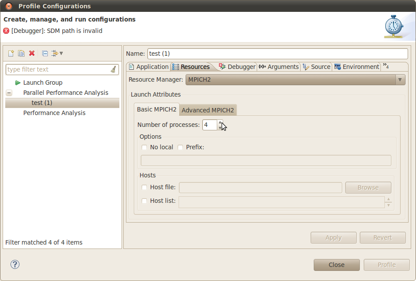
Task: Decrease number of processes with down arrow
Action: (220, 128)
